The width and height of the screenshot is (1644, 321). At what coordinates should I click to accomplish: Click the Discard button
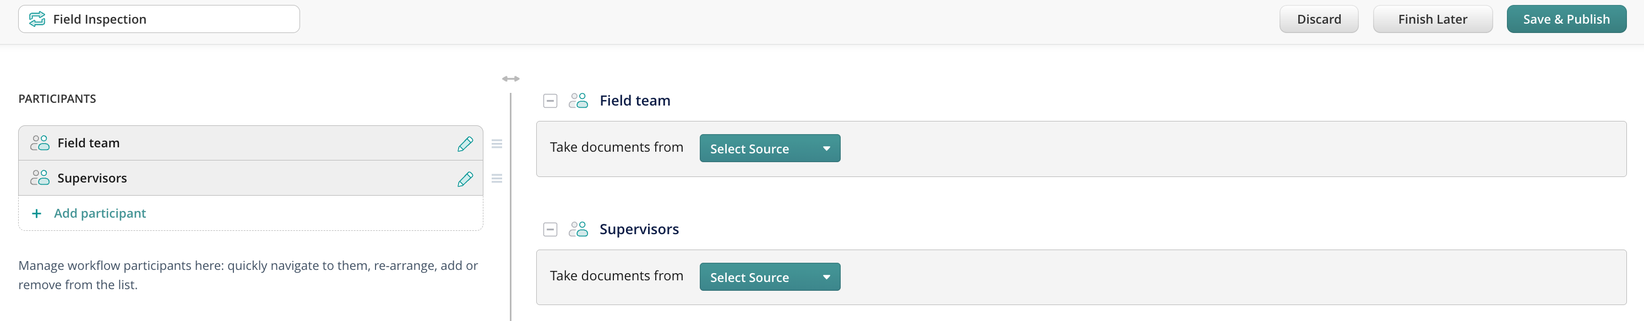pyautogui.click(x=1319, y=19)
